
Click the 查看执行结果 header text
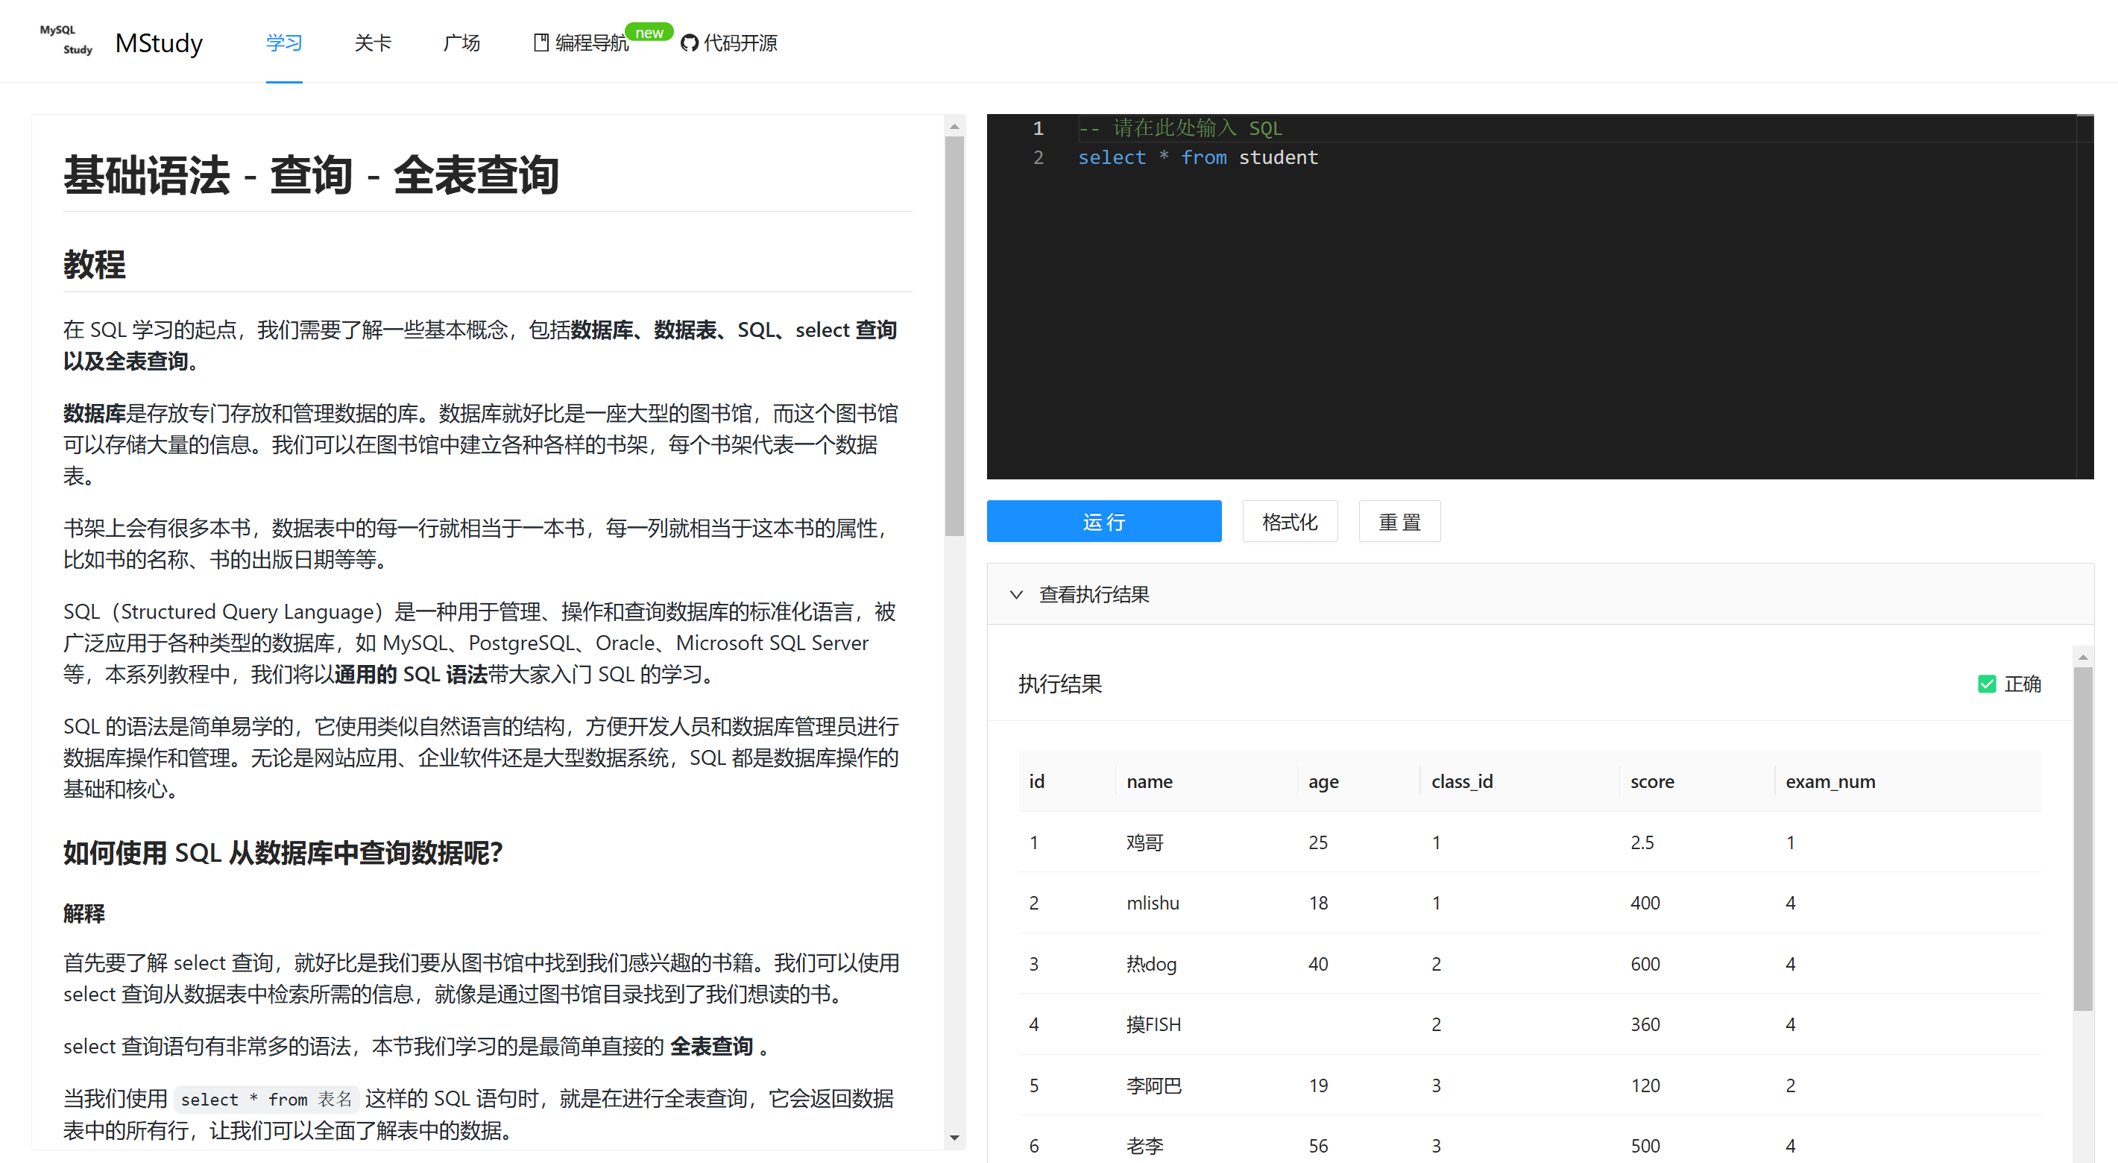1094,595
